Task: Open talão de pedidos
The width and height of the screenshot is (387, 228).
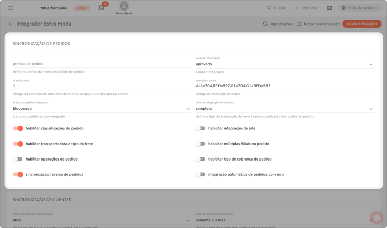Action: click(359, 8)
